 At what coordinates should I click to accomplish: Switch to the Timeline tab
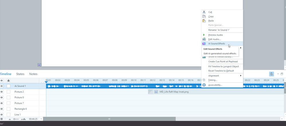(5, 74)
